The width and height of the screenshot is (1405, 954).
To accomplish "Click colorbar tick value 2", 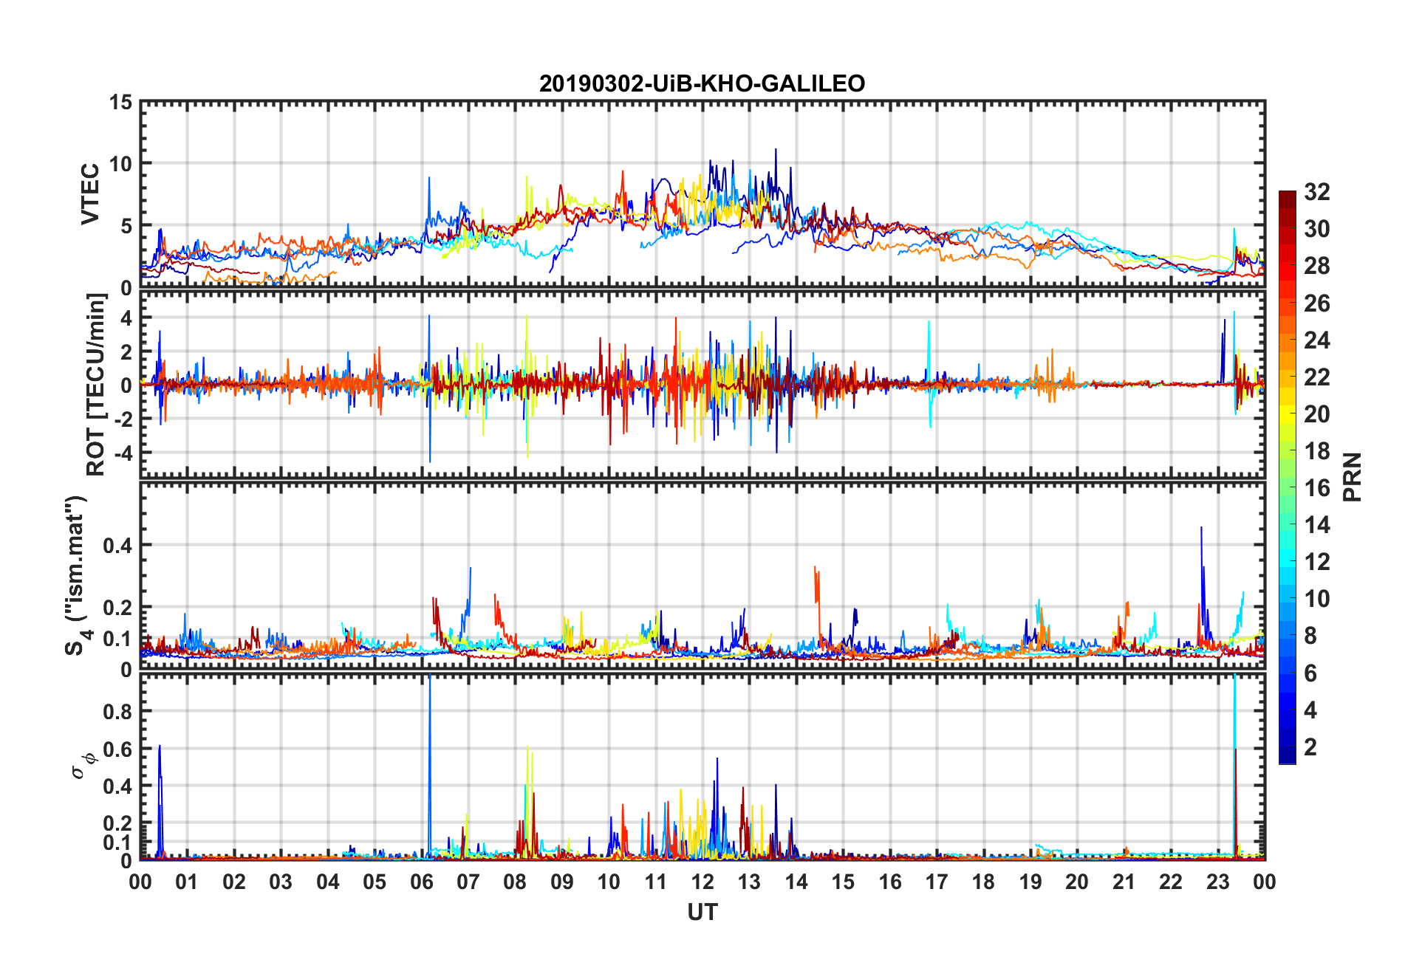I will [x=1310, y=747].
